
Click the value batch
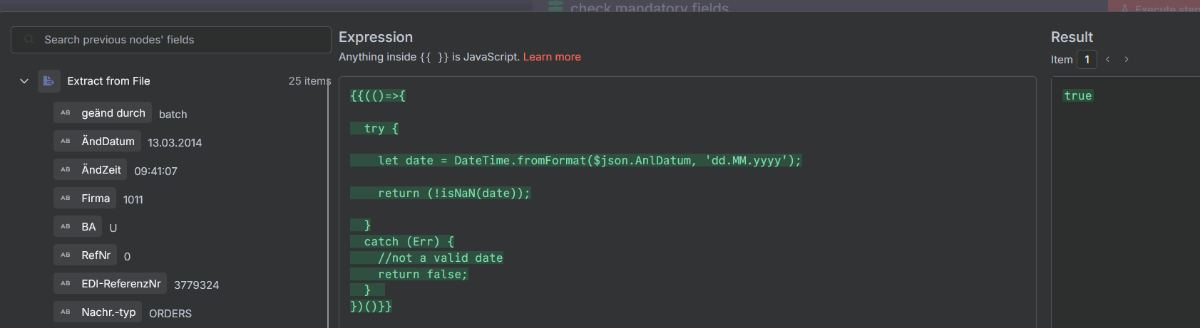173,115
